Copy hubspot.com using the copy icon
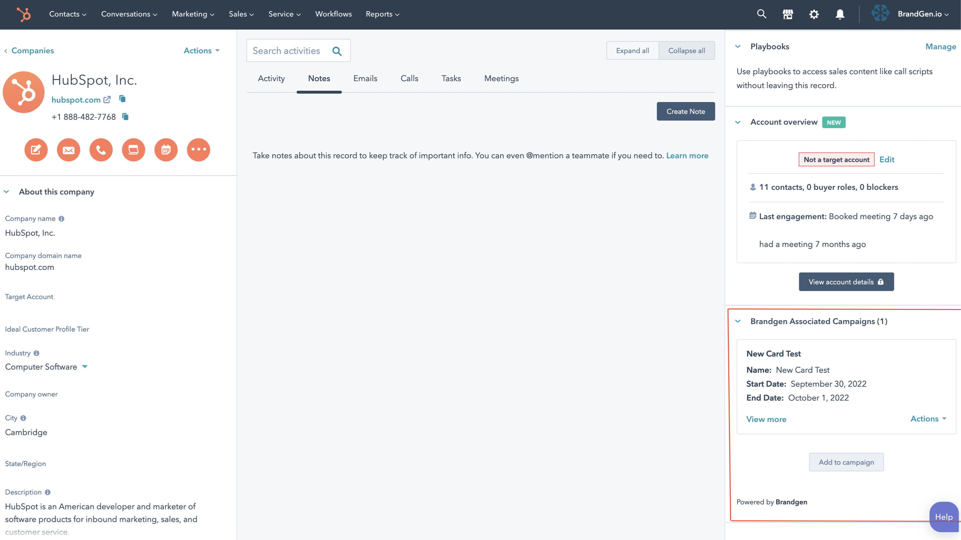The height and width of the screenshot is (540, 961). (x=122, y=99)
